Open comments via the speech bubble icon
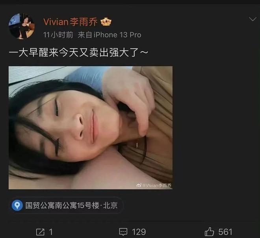Screen dimensions: 260x238 pos(123,232)
